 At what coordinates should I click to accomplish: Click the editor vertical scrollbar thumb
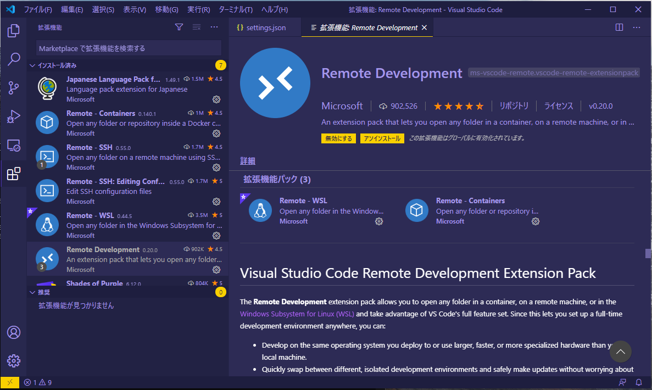click(x=648, y=254)
